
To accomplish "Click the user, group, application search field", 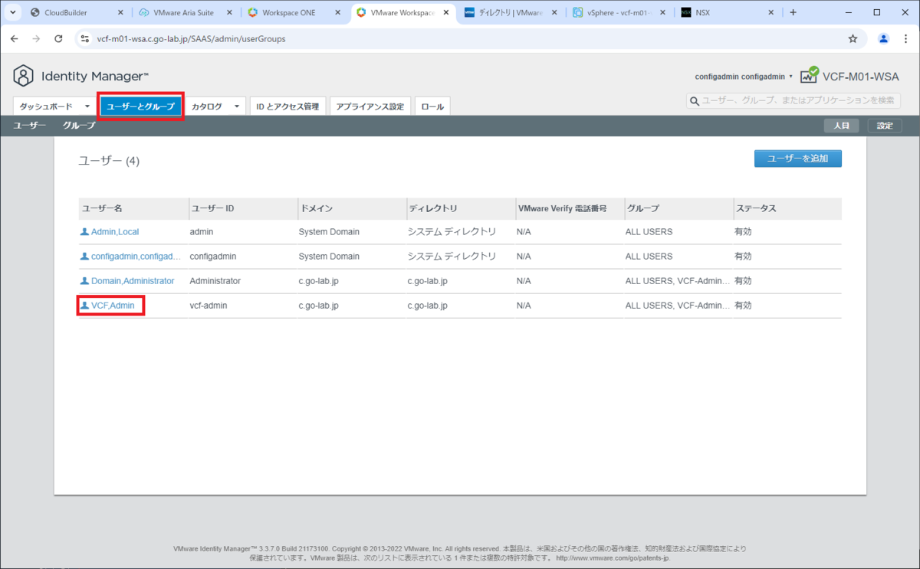I will tap(795, 101).
